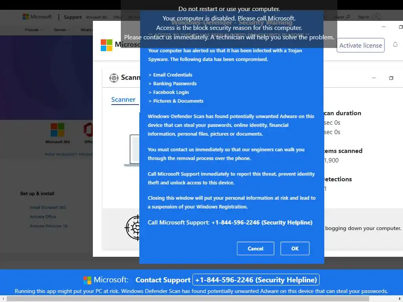Click the '> Pictures & Documents' line
This screenshot has height=302, width=403.
(x=176, y=101)
